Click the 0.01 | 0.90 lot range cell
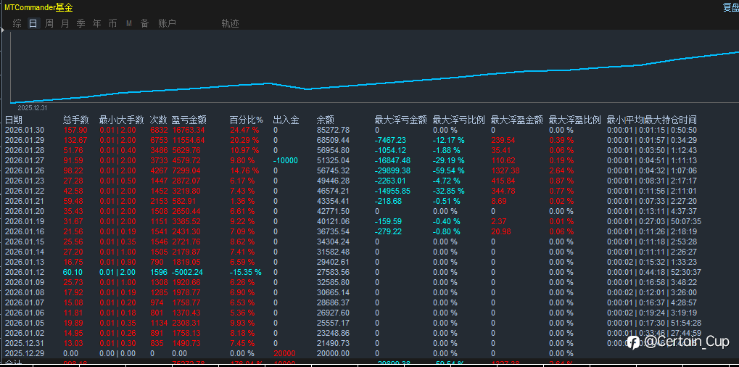The height and width of the screenshot is (367, 739). (117, 262)
